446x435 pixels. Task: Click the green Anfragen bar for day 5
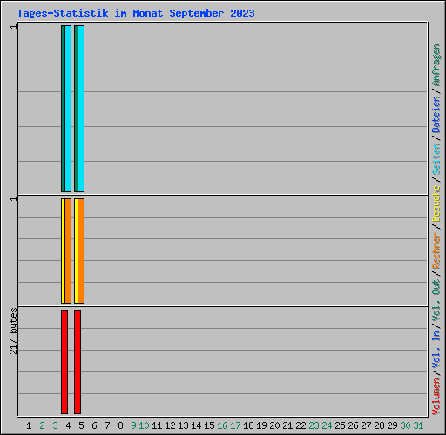pyautogui.click(x=76, y=109)
